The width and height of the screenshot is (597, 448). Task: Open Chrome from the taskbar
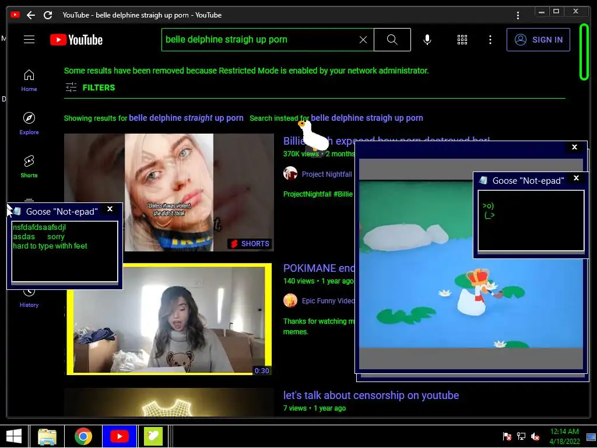tap(83, 436)
